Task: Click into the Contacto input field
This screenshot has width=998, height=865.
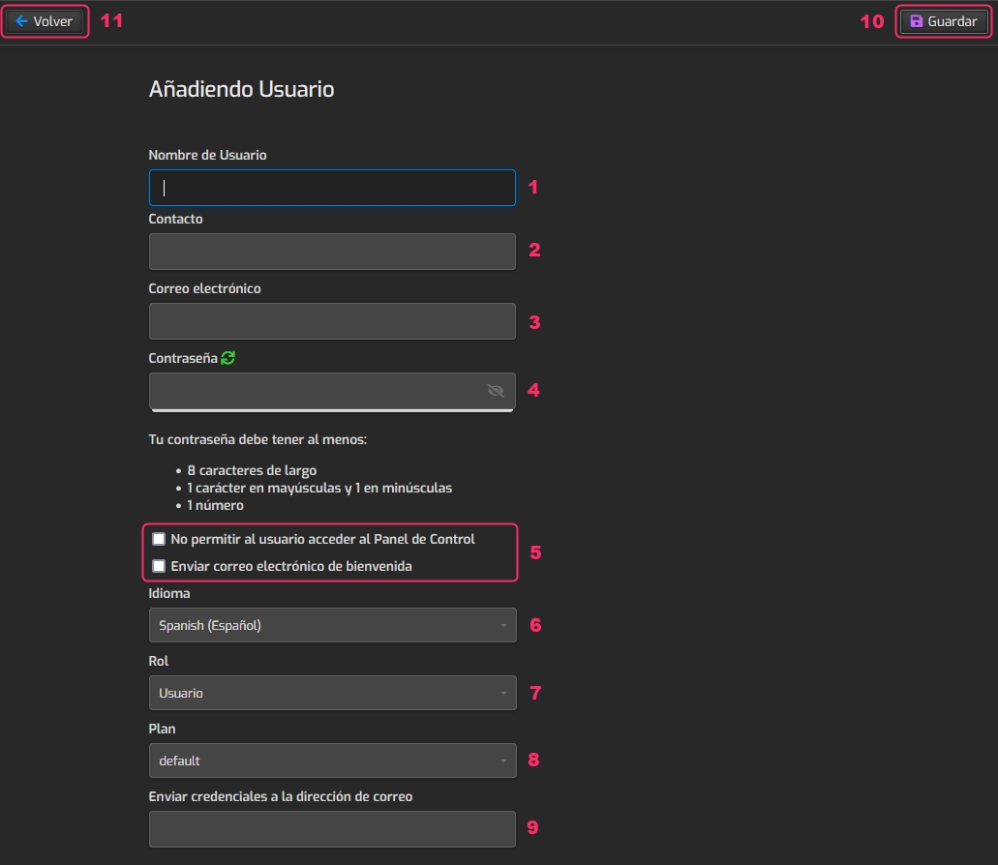Action: click(332, 252)
